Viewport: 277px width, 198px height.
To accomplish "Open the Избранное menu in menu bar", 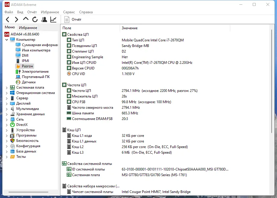I will tap(50, 12).
